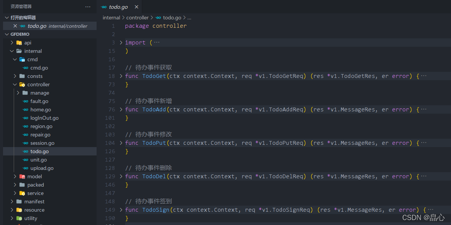Switch to the todo.go tab
This screenshot has width=451, height=225.
[118, 7]
